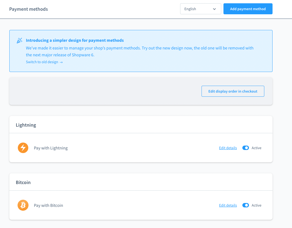Disable the Pay with Bitcoin toggle
Viewport: 292px width, 228px height.
pos(245,205)
